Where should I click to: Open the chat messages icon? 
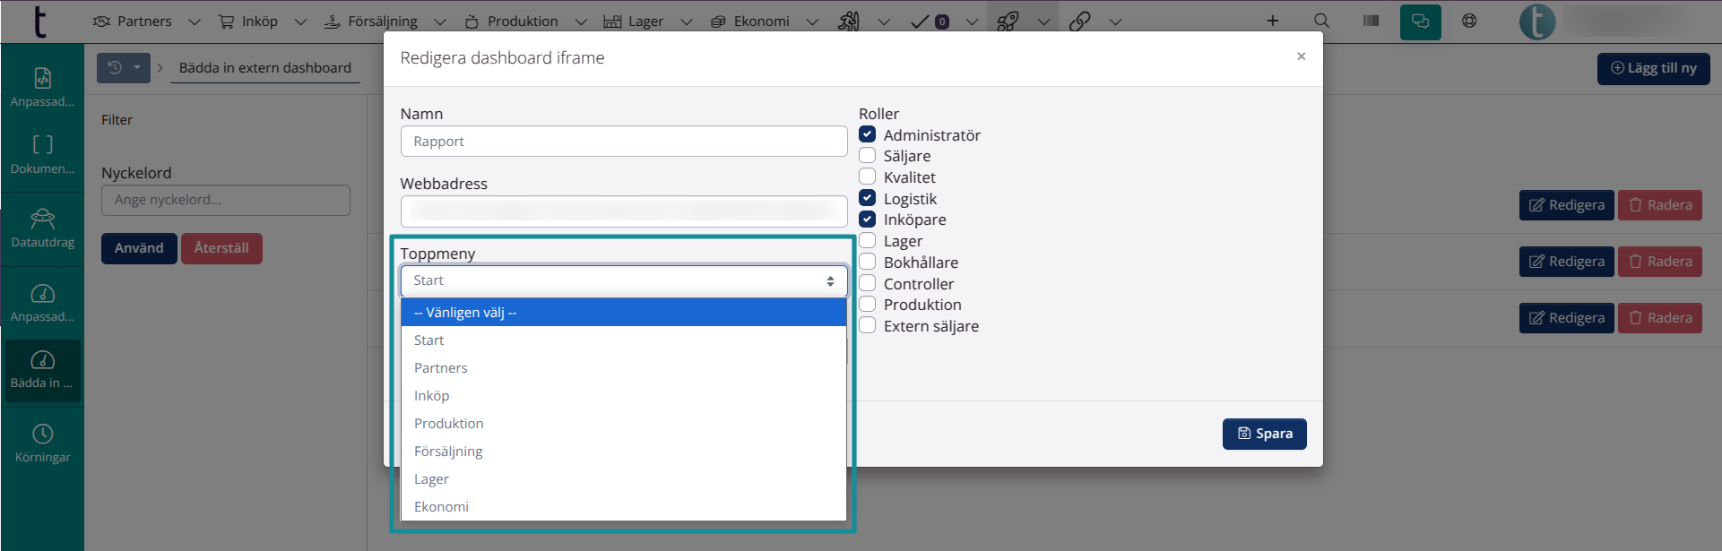pyautogui.click(x=1420, y=22)
